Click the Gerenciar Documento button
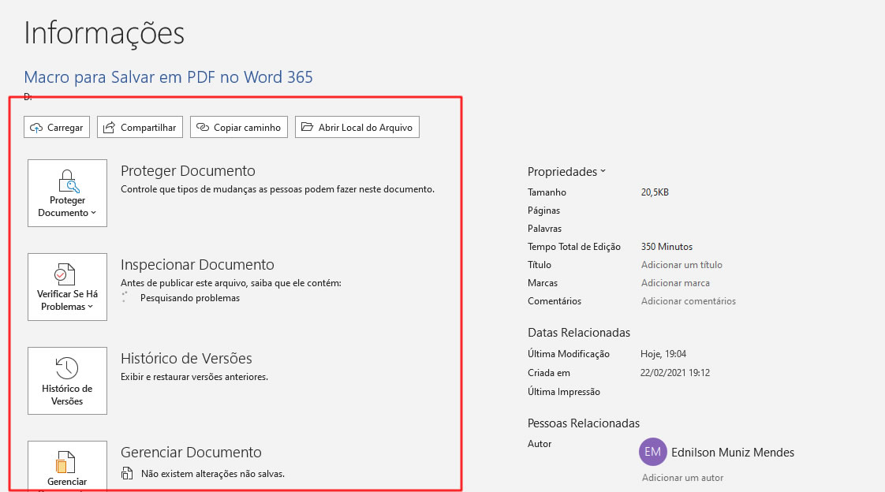 67,466
